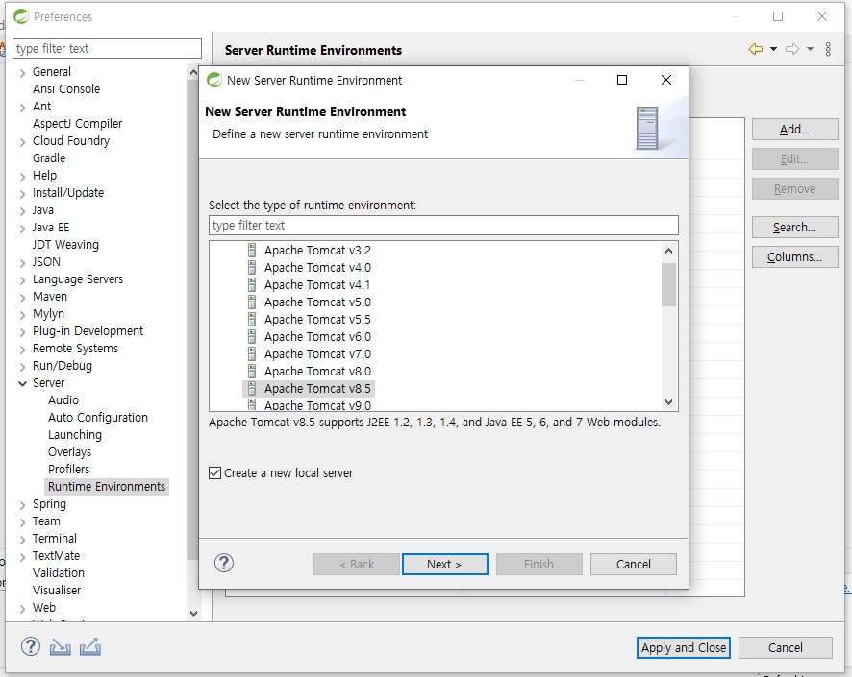Click the Add... button
This screenshot has width=852, height=677.
[794, 129]
